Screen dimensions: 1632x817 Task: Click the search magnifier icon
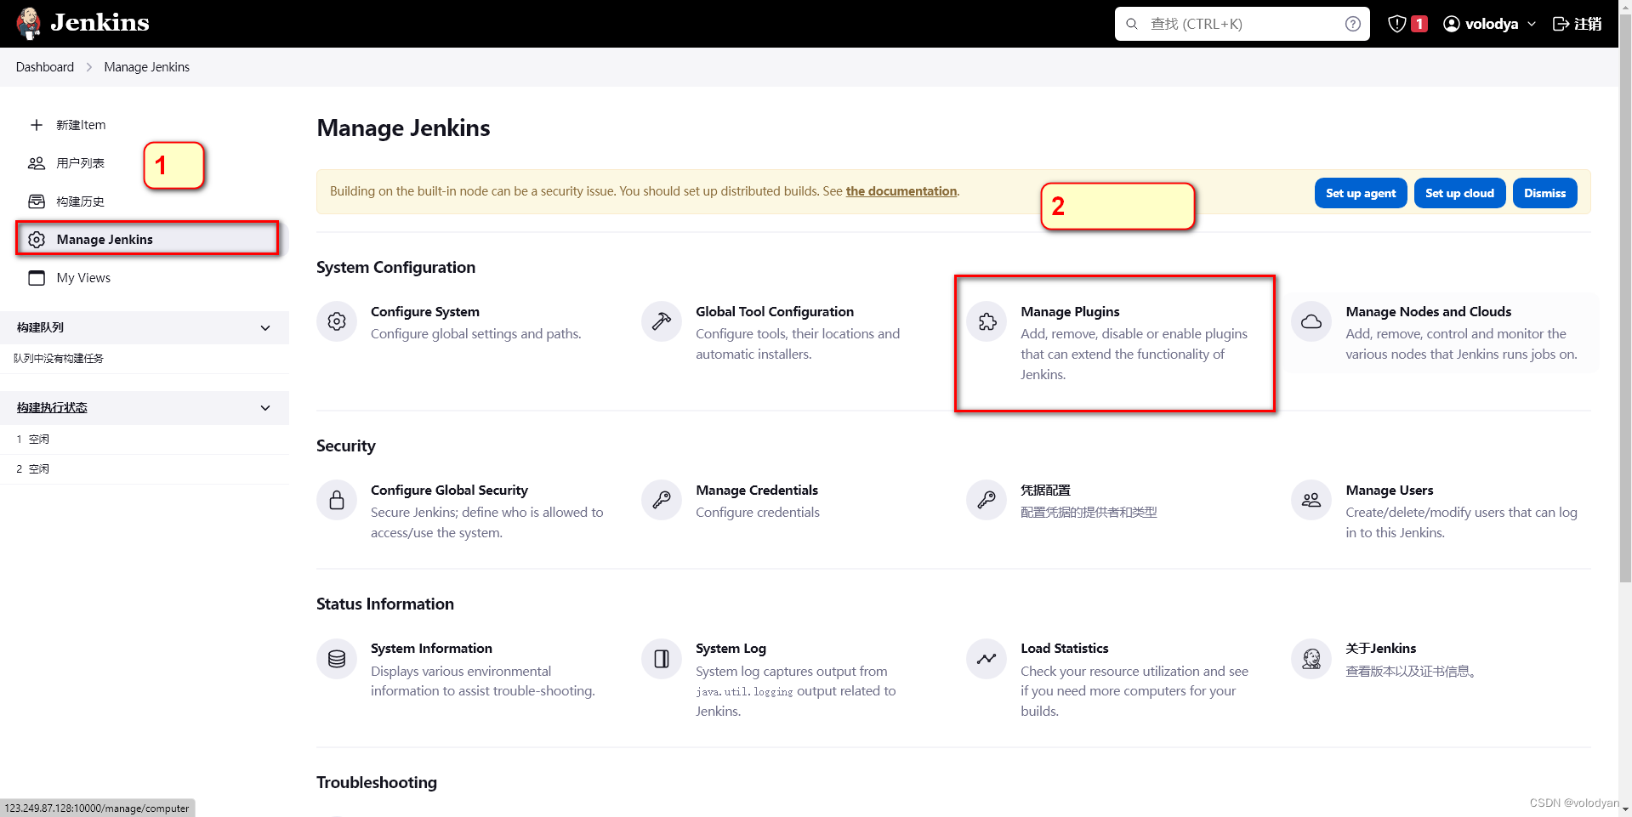[1132, 24]
